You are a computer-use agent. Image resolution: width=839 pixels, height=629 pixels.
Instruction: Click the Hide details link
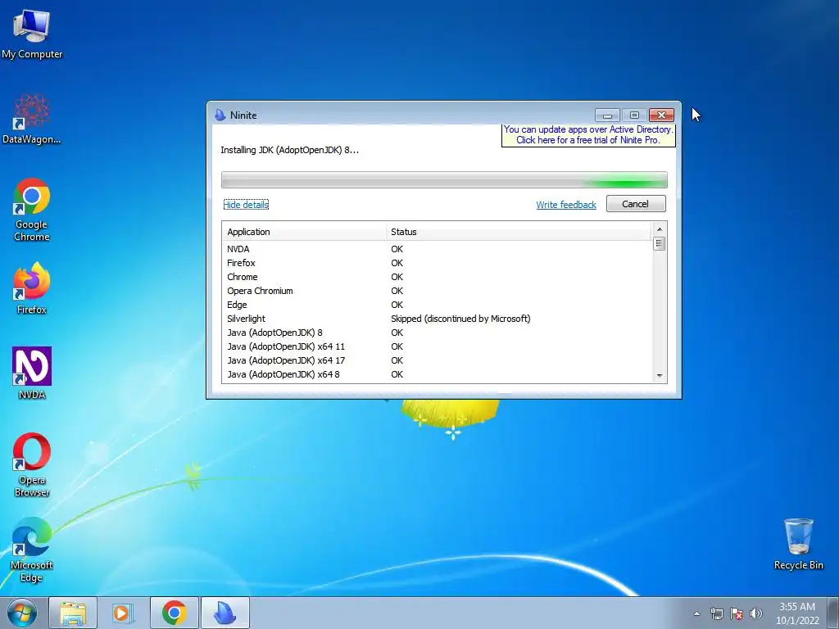[246, 205]
